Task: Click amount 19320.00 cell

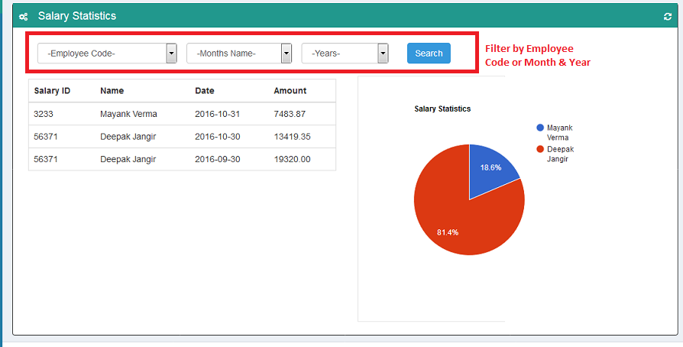Action: 293,159
